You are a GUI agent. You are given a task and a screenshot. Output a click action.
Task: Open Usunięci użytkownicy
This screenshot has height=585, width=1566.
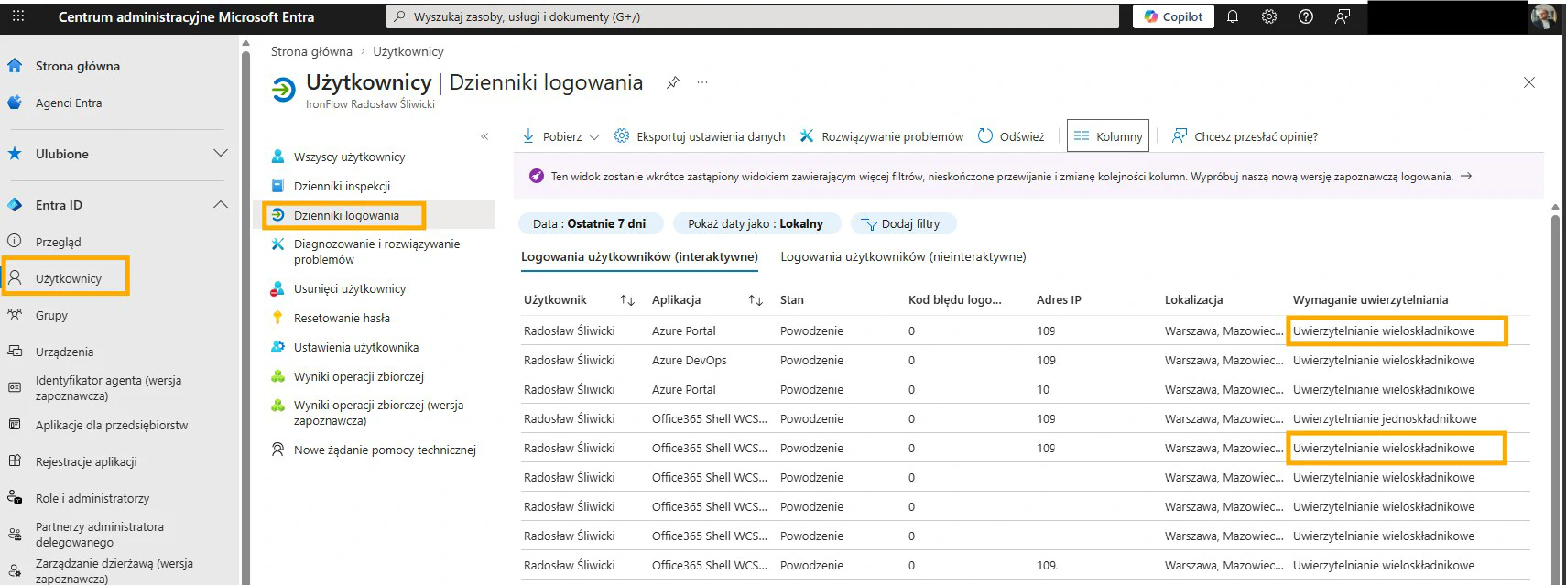coord(349,288)
